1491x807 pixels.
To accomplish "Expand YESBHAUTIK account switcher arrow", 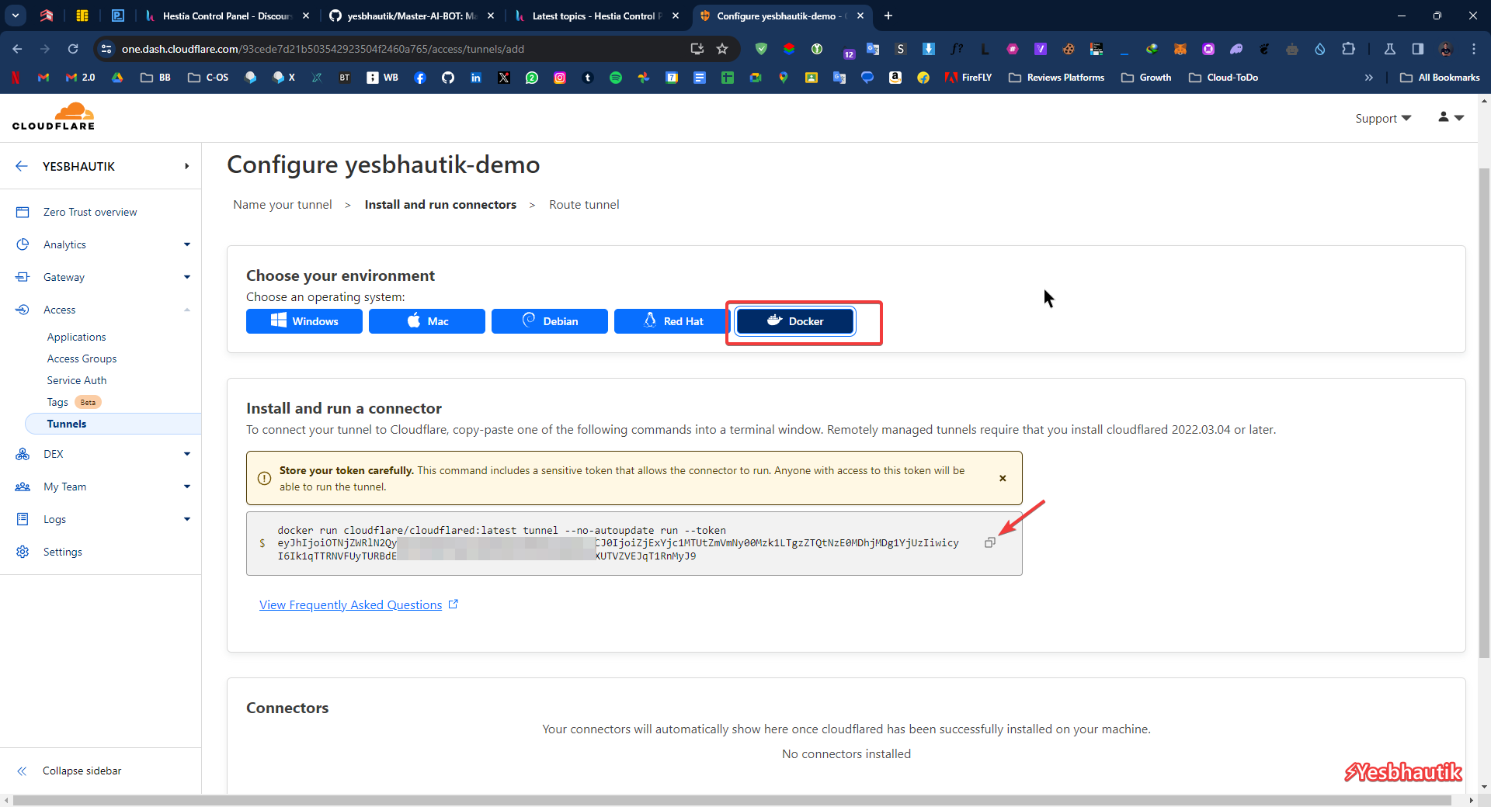I will [187, 166].
